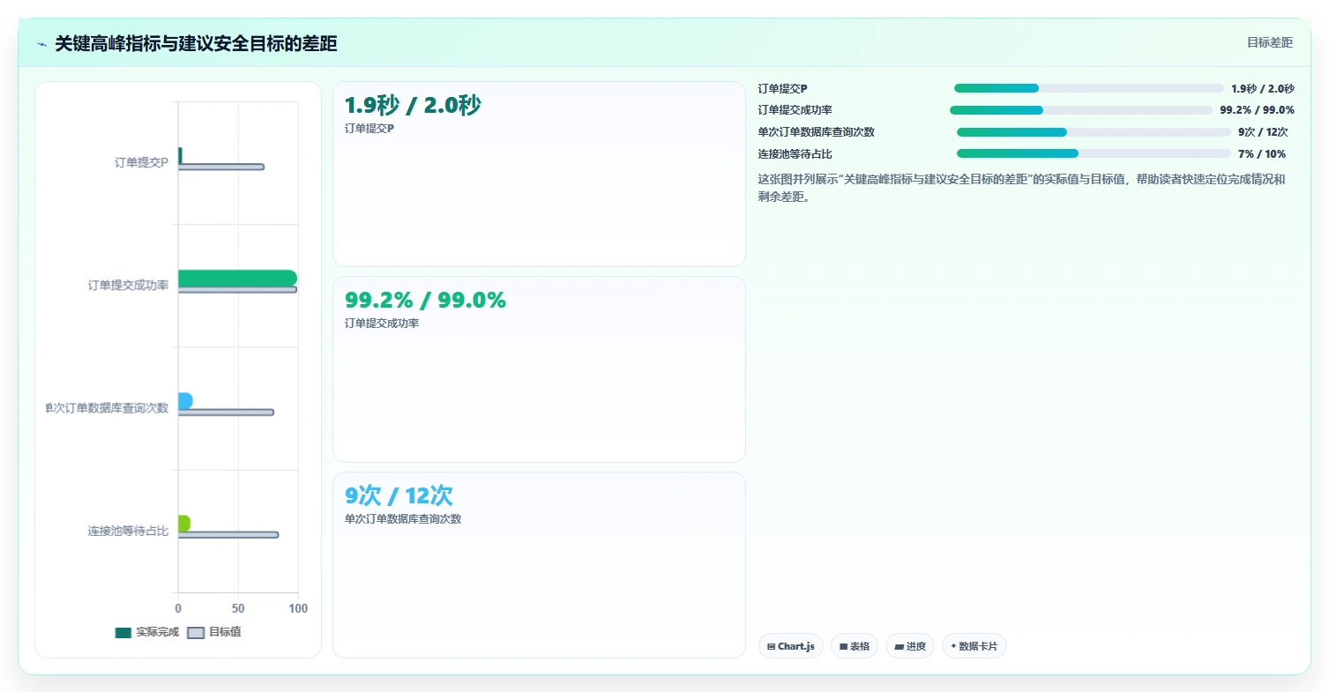Click the green 订单提交成功率 actual bar in chart

tap(237, 279)
